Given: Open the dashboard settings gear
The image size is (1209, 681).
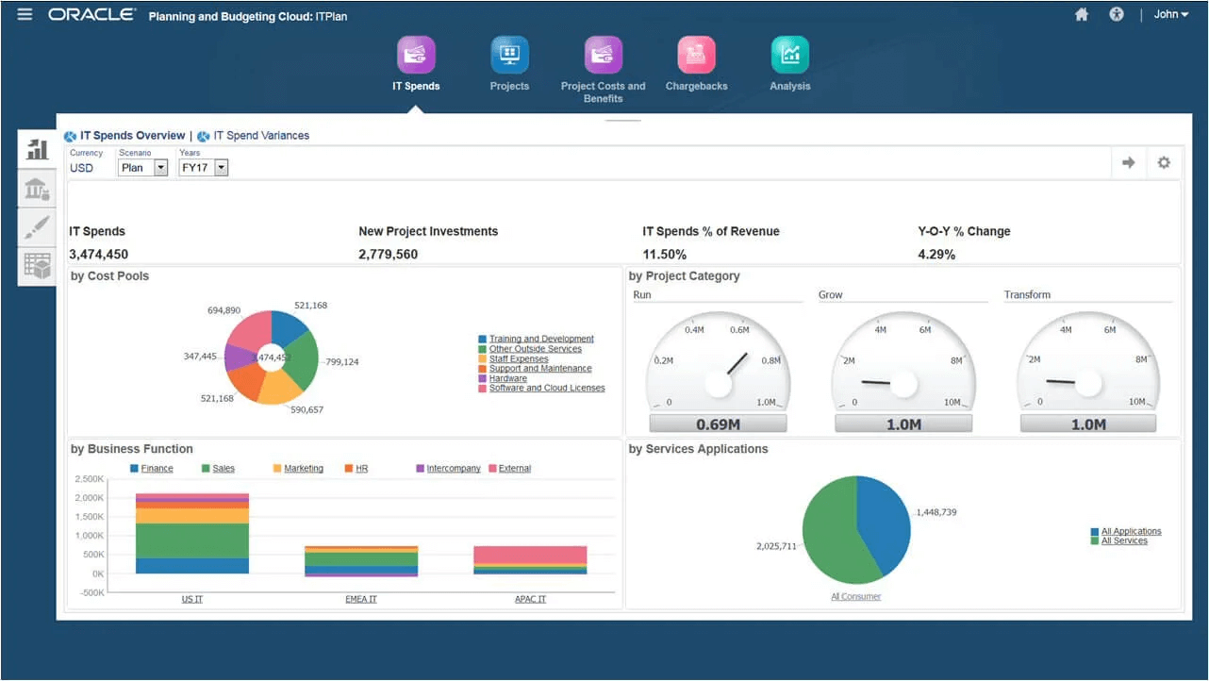Looking at the screenshot, I should (x=1164, y=162).
